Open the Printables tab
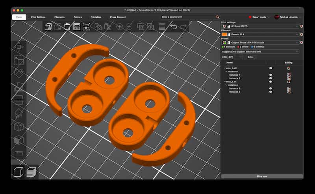Image resolution: width=315 pixels, height=194 pixels. tap(96, 17)
